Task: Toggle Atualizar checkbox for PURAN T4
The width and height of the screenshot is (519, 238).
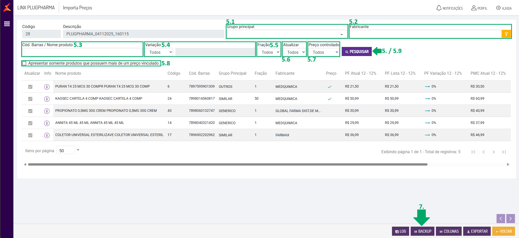Action: click(x=30, y=87)
